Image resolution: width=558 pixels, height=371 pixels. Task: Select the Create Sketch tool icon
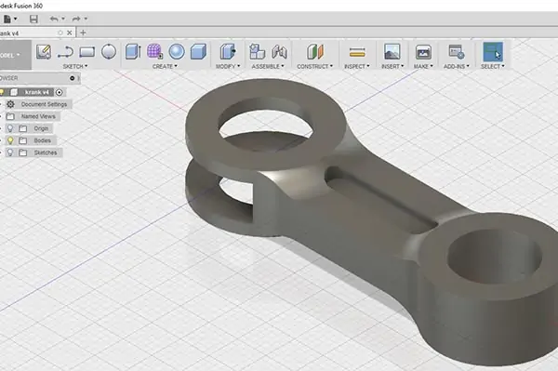click(x=44, y=52)
